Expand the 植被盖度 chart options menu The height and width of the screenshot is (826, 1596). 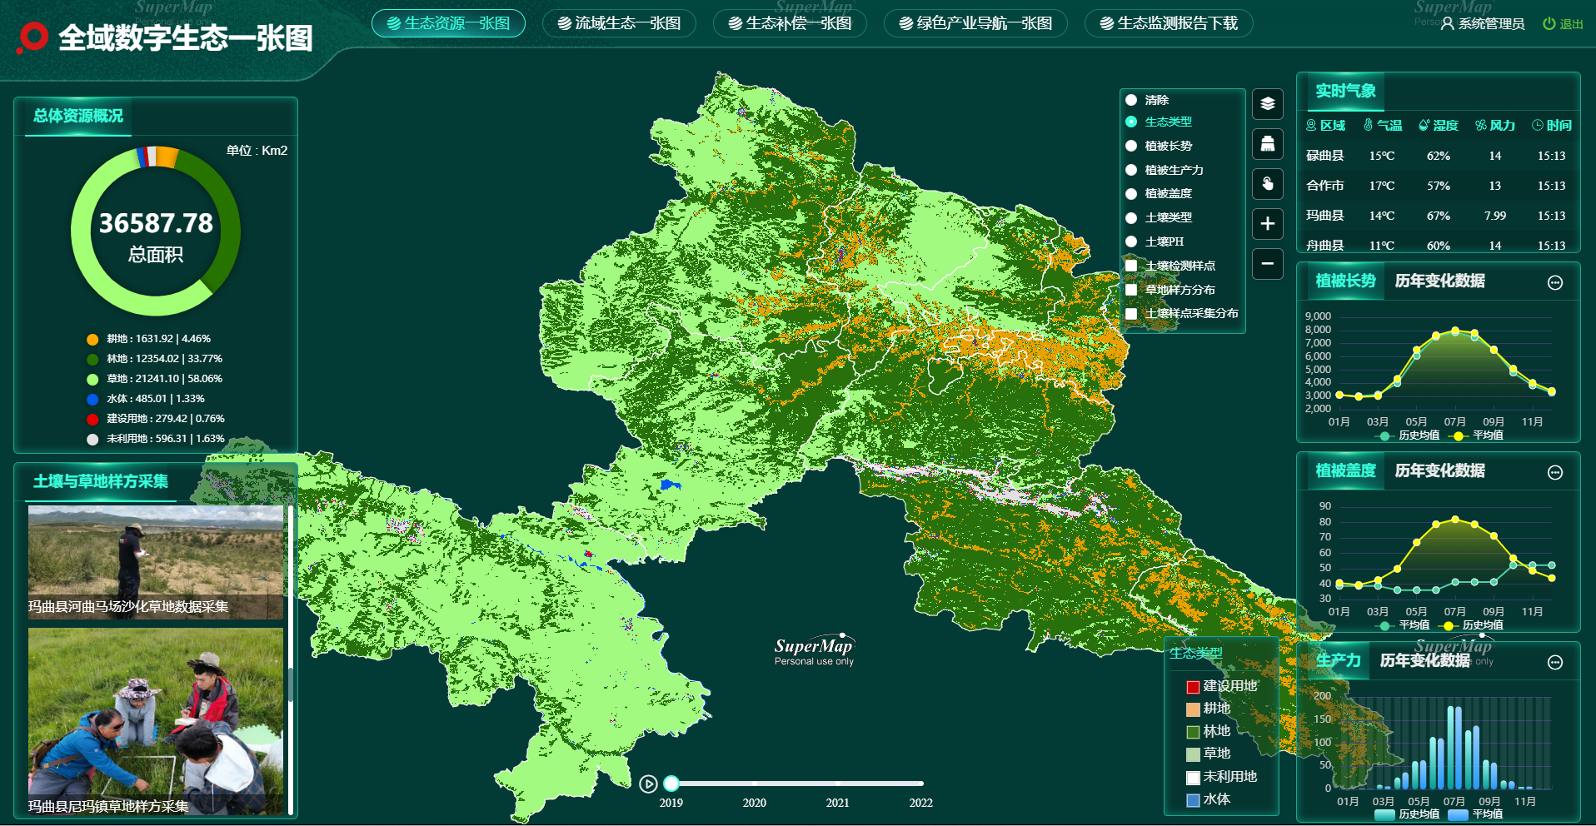[x=1554, y=472]
